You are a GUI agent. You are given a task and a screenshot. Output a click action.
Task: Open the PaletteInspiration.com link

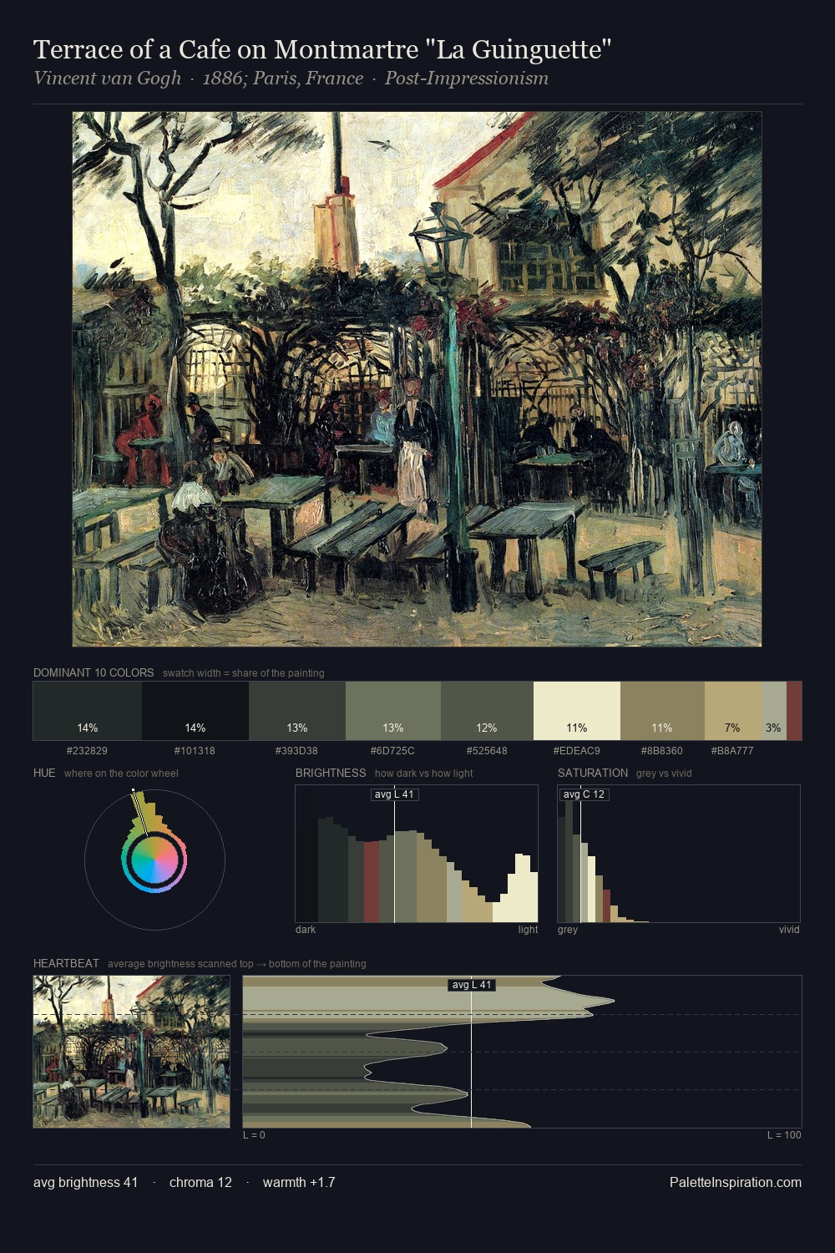coord(736,1183)
